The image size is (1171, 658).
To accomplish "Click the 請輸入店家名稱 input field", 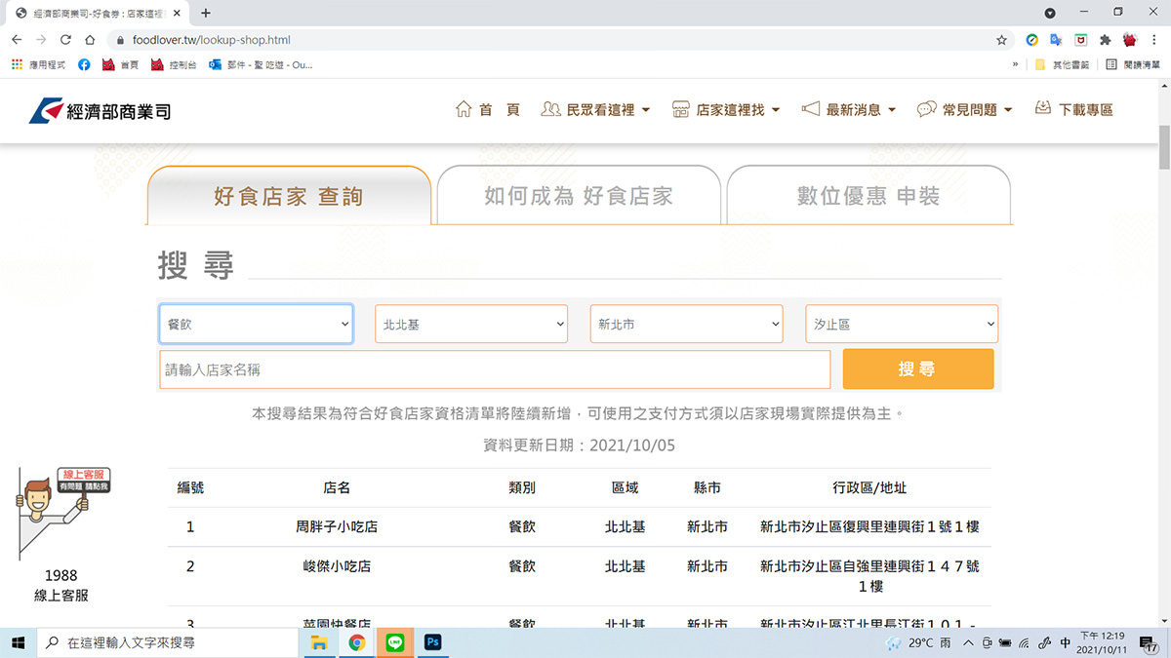I will click(494, 369).
